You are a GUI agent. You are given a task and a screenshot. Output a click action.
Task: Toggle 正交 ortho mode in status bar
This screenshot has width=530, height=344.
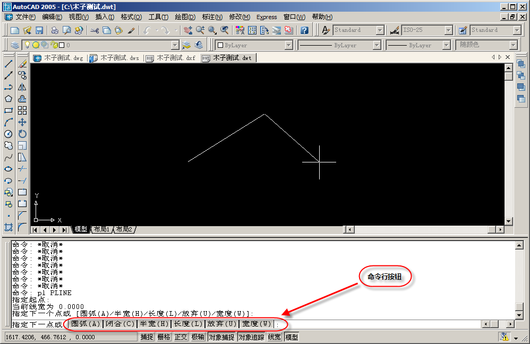[181, 337]
